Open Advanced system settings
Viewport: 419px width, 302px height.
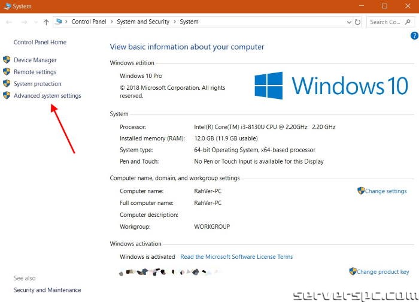pos(47,96)
